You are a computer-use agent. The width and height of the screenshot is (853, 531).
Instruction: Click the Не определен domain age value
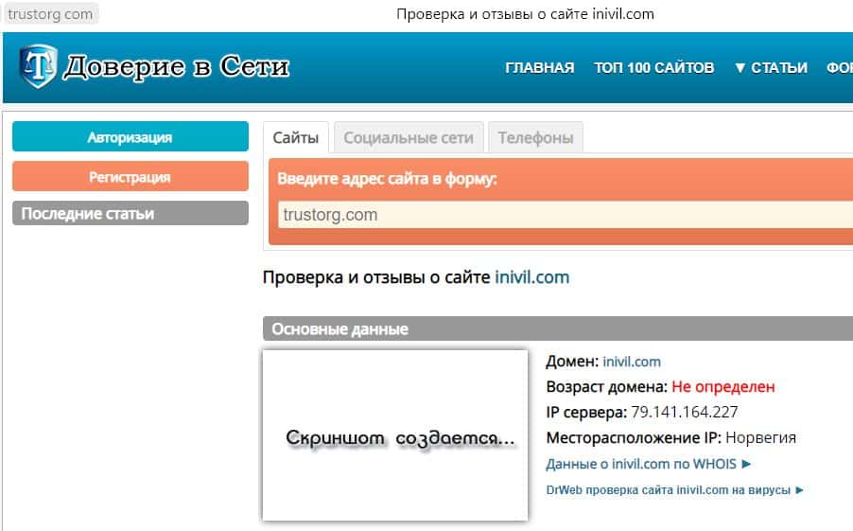(723, 387)
